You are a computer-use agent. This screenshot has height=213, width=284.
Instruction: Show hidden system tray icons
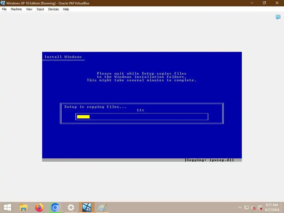tap(240, 207)
